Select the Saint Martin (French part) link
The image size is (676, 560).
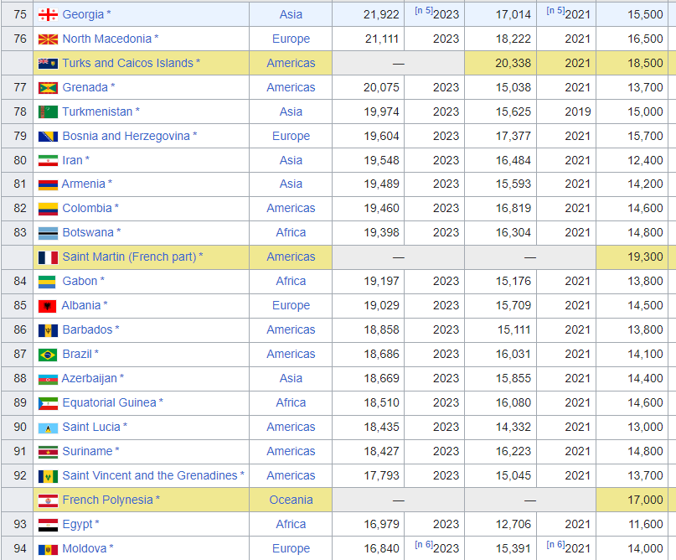(x=129, y=257)
